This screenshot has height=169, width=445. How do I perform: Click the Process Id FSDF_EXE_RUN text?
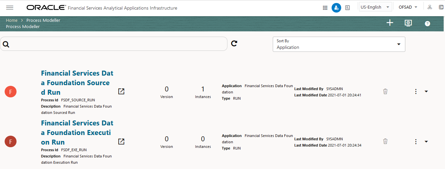64,150
